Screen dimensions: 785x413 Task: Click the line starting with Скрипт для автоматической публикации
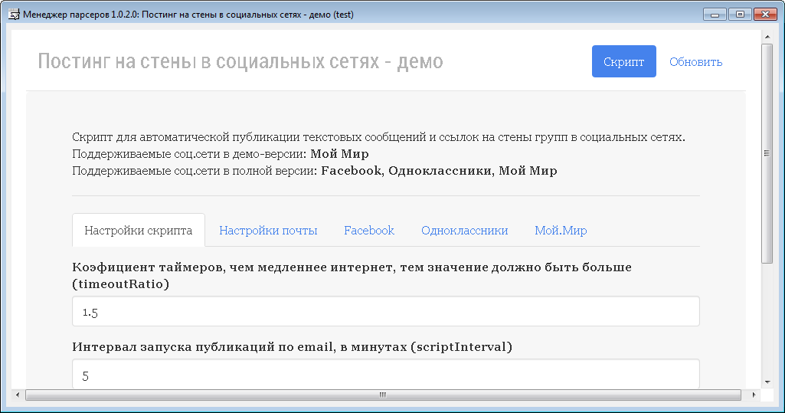pos(378,137)
